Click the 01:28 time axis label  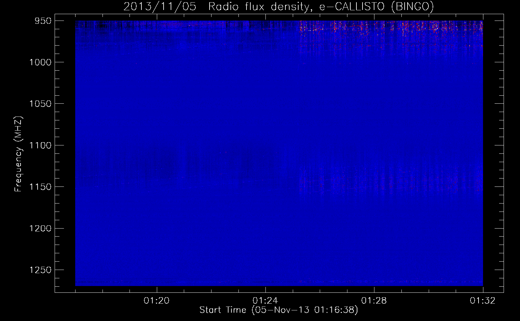pyautogui.click(x=374, y=301)
